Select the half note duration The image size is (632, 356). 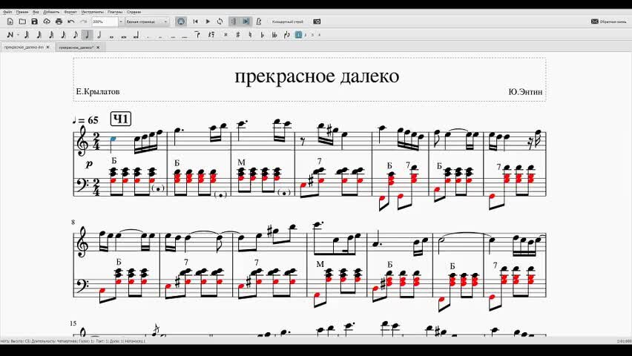coord(99,35)
